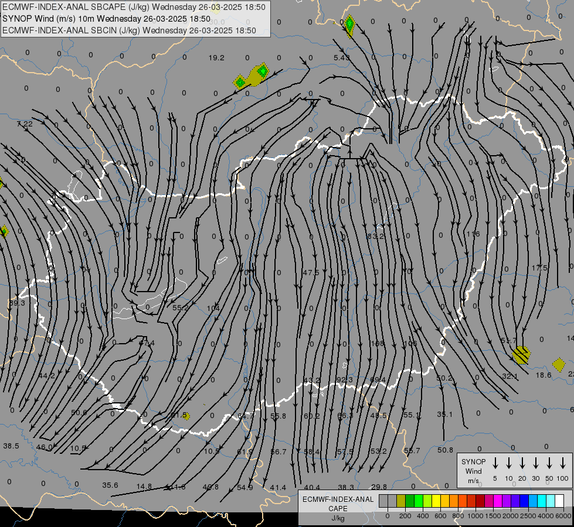
Task: Pick the dark red CAPE legend swatch
Action: click(x=480, y=501)
